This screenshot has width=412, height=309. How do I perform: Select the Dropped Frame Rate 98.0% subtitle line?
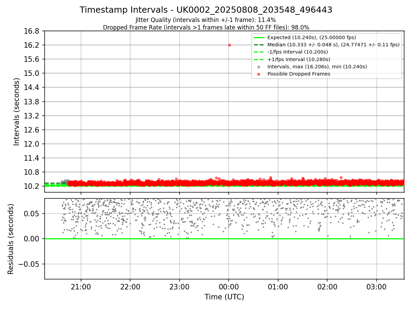206,27
